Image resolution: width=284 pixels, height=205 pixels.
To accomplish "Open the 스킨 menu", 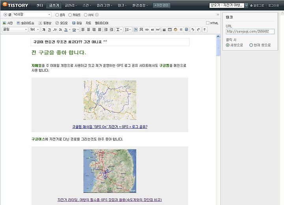I will 86,6.
